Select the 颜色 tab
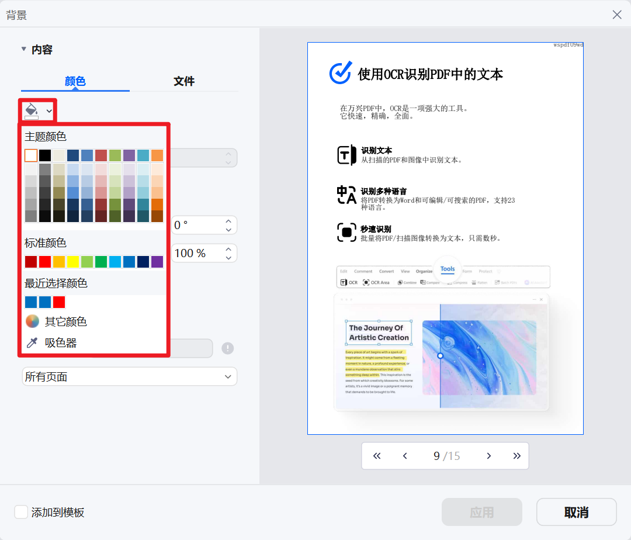The image size is (631, 540). (x=75, y=81)
